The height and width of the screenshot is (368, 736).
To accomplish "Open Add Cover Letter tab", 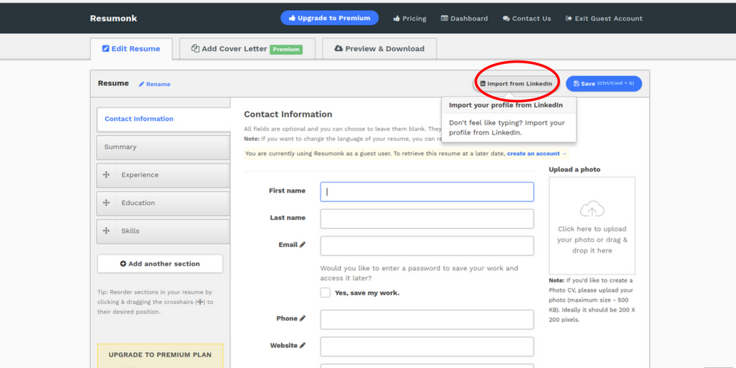I will point(247,49).
